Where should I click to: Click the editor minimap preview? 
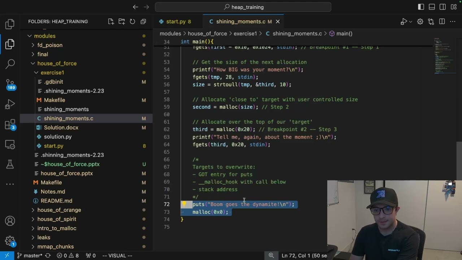tap(445, 55)
